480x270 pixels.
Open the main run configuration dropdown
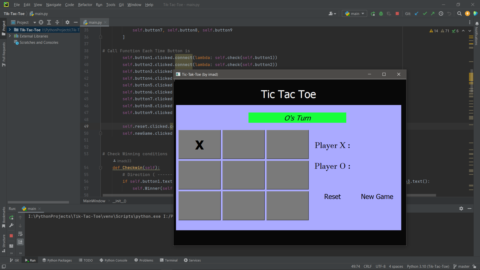(x=354, y=13)
